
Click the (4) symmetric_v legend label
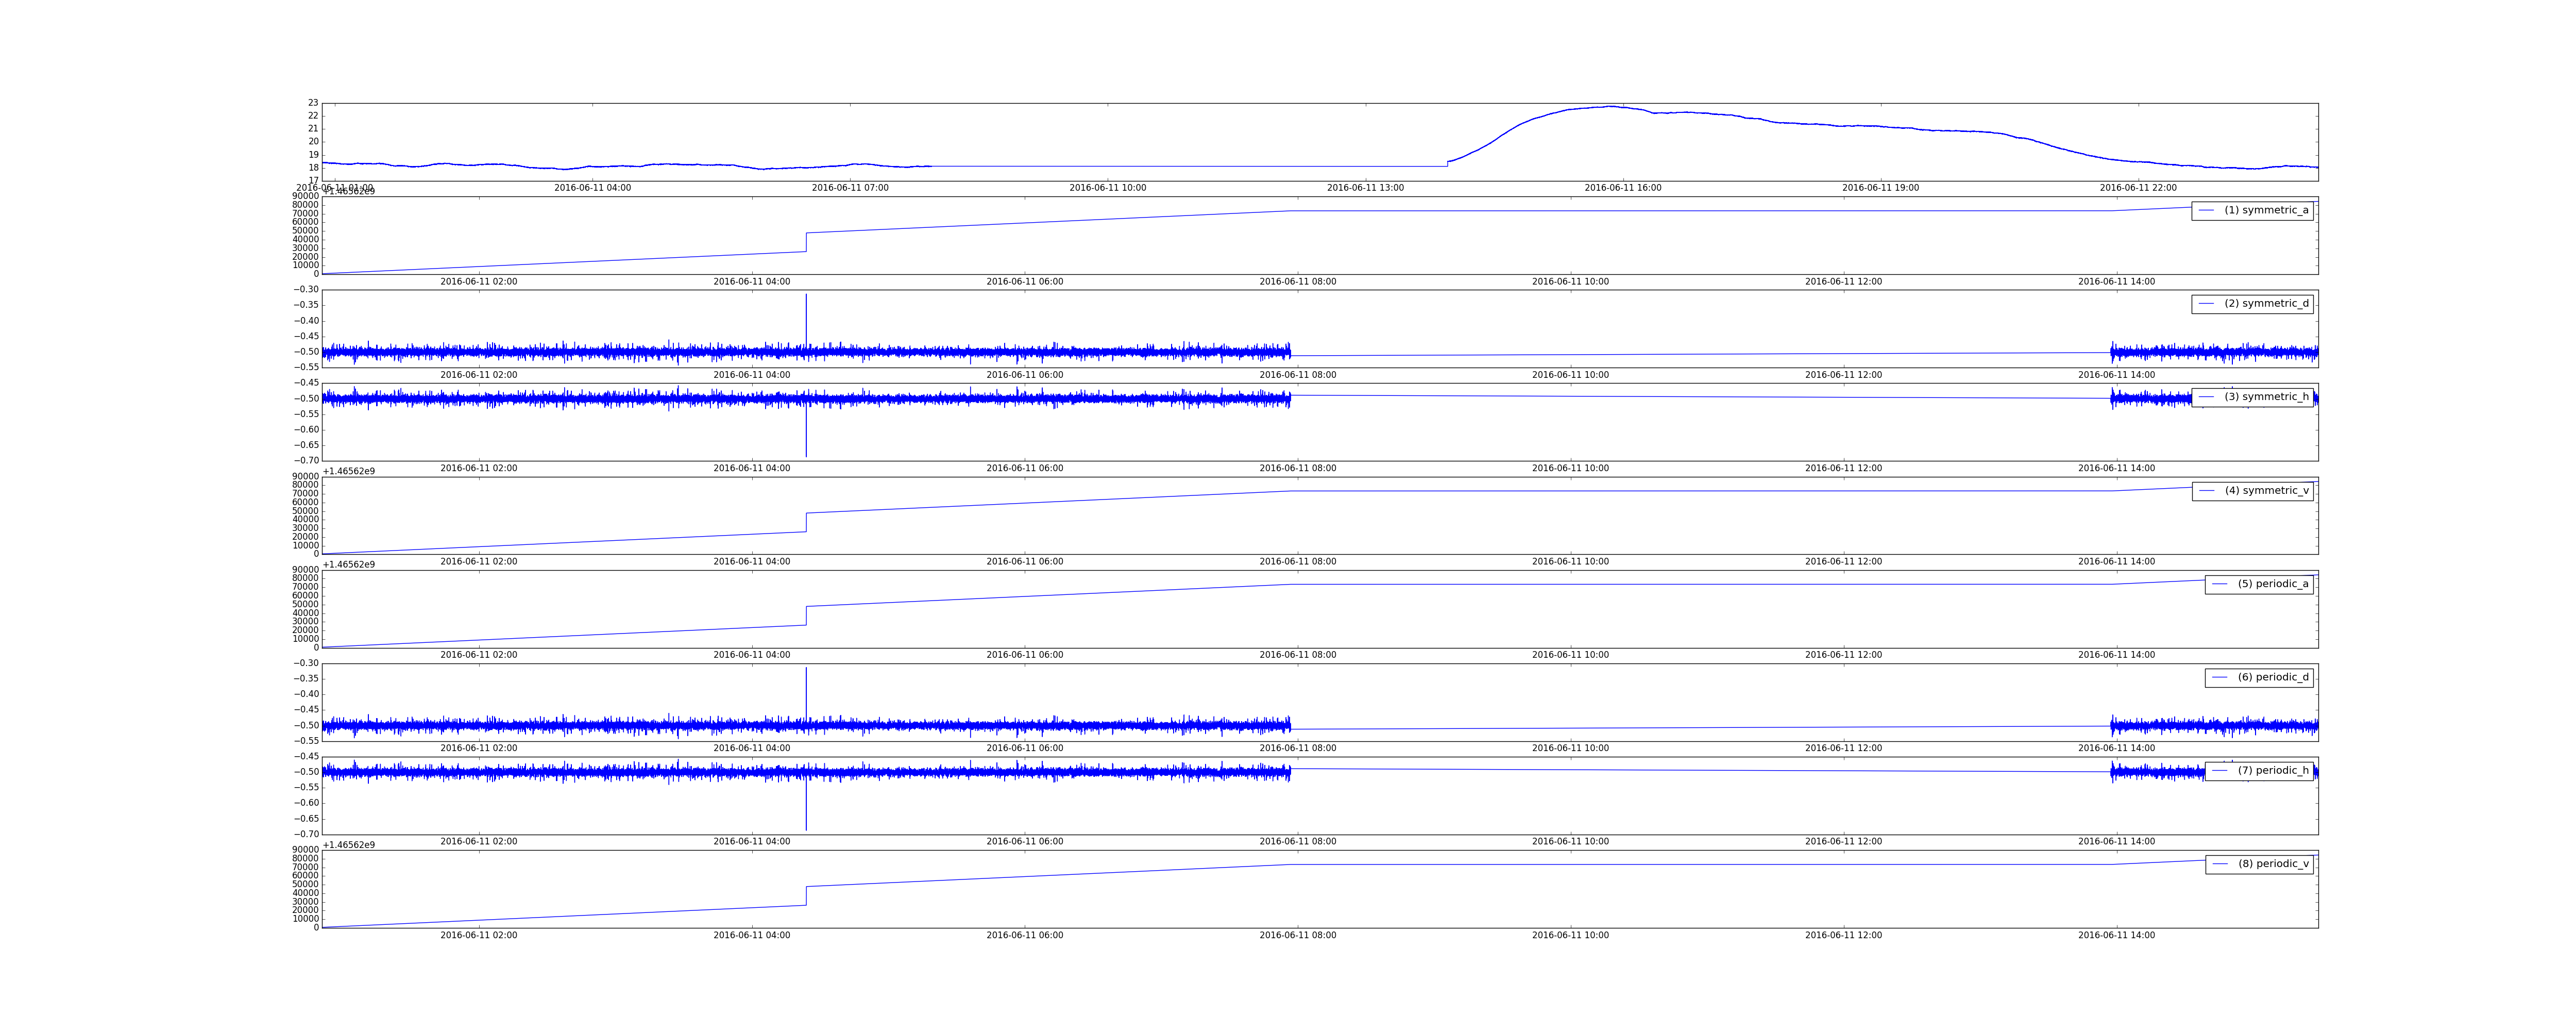2266,490
